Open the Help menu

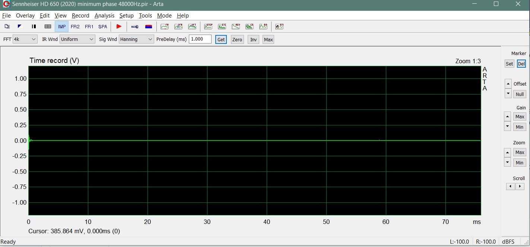click(x=183, y=16)
